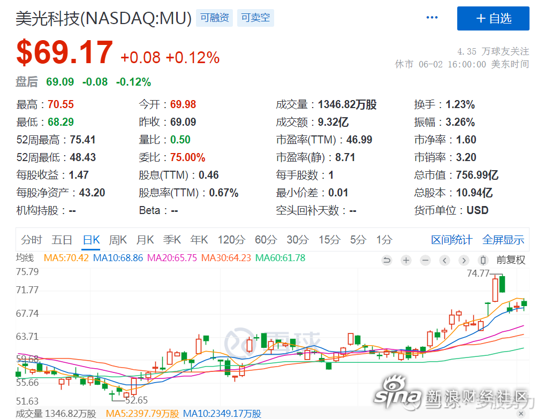Screen dimensions: 552x419
Task: Click the 盘后 after-hours price 69.09
Action: [x=60, y=82]
